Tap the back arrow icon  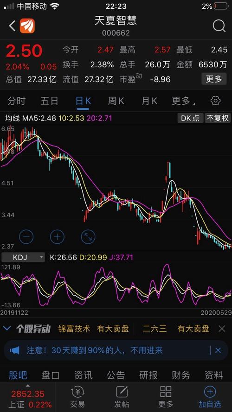pyautogui.click(x=12, y=26)
